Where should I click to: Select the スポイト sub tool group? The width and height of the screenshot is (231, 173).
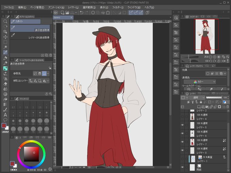[x=25, y=21]
